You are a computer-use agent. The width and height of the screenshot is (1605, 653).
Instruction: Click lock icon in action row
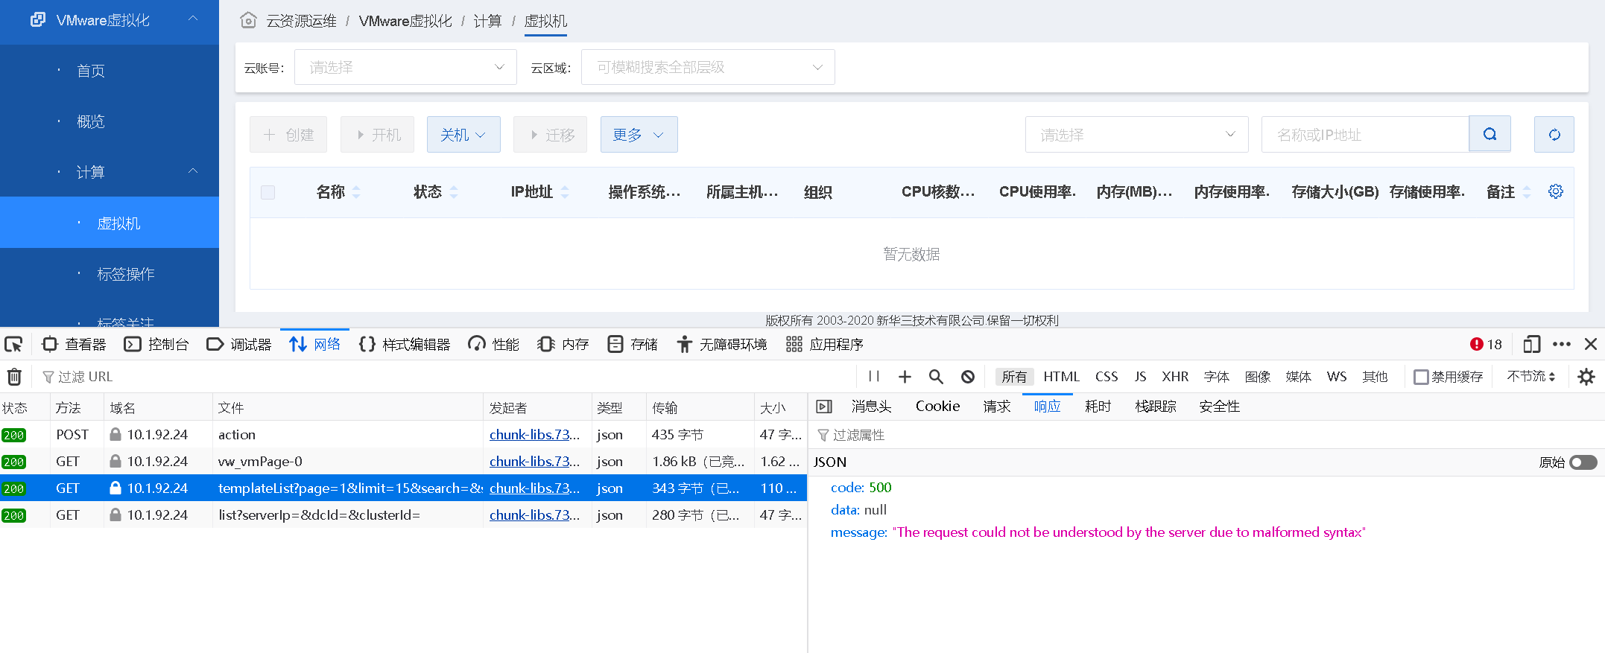click(x=115, y=434)
